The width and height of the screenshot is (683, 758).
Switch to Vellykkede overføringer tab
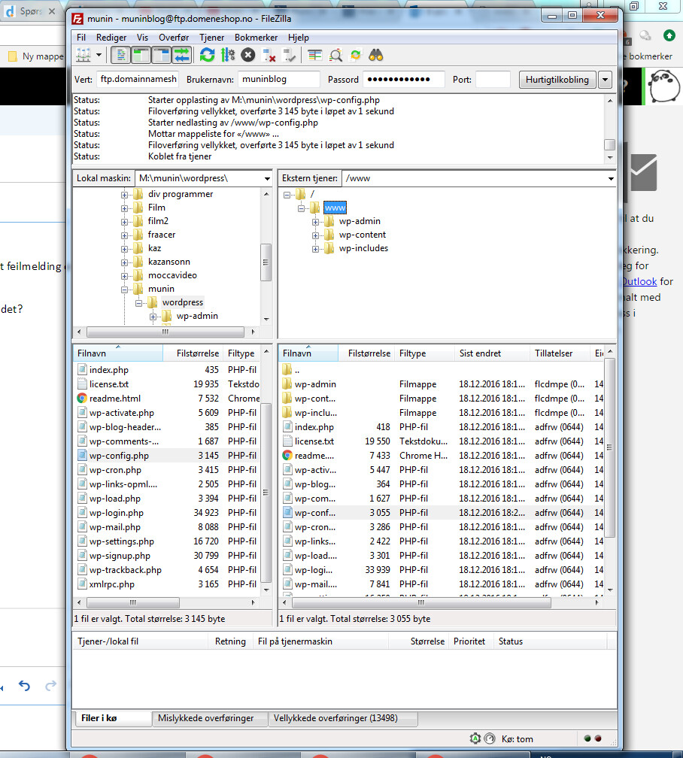(x=343, y=718)
